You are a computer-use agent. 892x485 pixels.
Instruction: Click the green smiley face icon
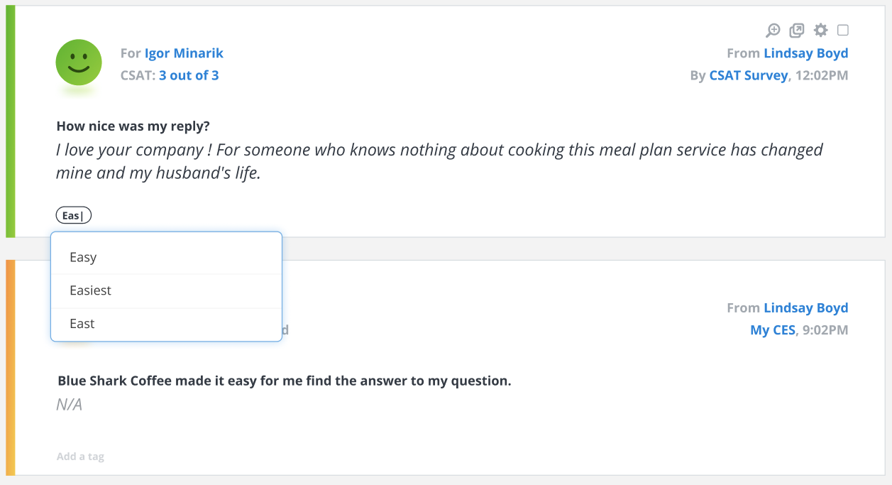pyautogui.click(x=79, y=62)
